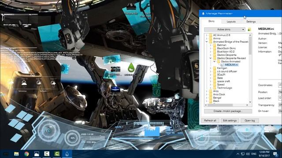Expand the Batman subfolder

[x=211, y=45]
